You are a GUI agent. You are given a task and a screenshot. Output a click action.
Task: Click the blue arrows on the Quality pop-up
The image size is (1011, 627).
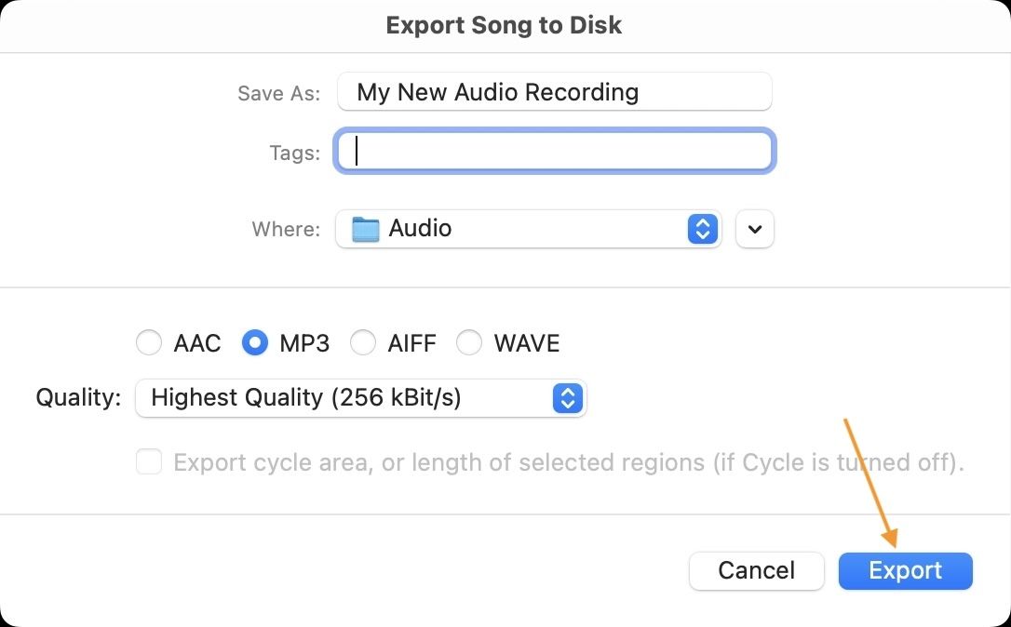(x=567, y=398)
